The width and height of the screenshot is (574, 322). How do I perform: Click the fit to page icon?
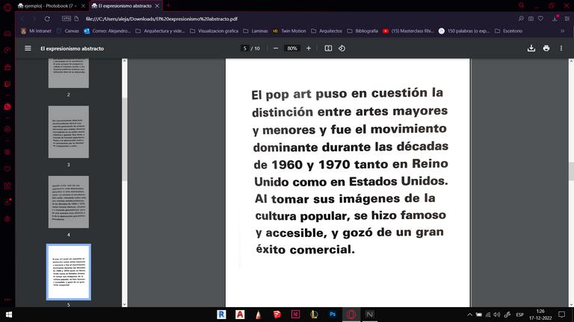[x=328, y=48]
